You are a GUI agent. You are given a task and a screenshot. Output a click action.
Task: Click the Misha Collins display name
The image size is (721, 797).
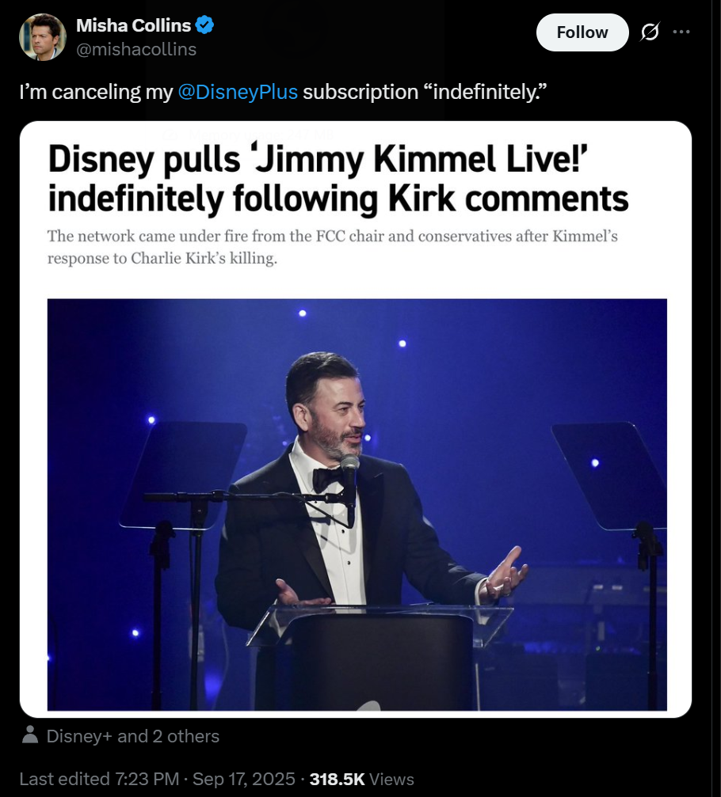pyautogui.click(x=133, y=25)
